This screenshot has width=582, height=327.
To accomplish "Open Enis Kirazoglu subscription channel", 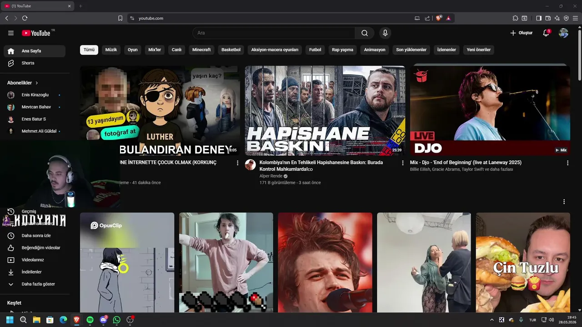I will (35, 95).
